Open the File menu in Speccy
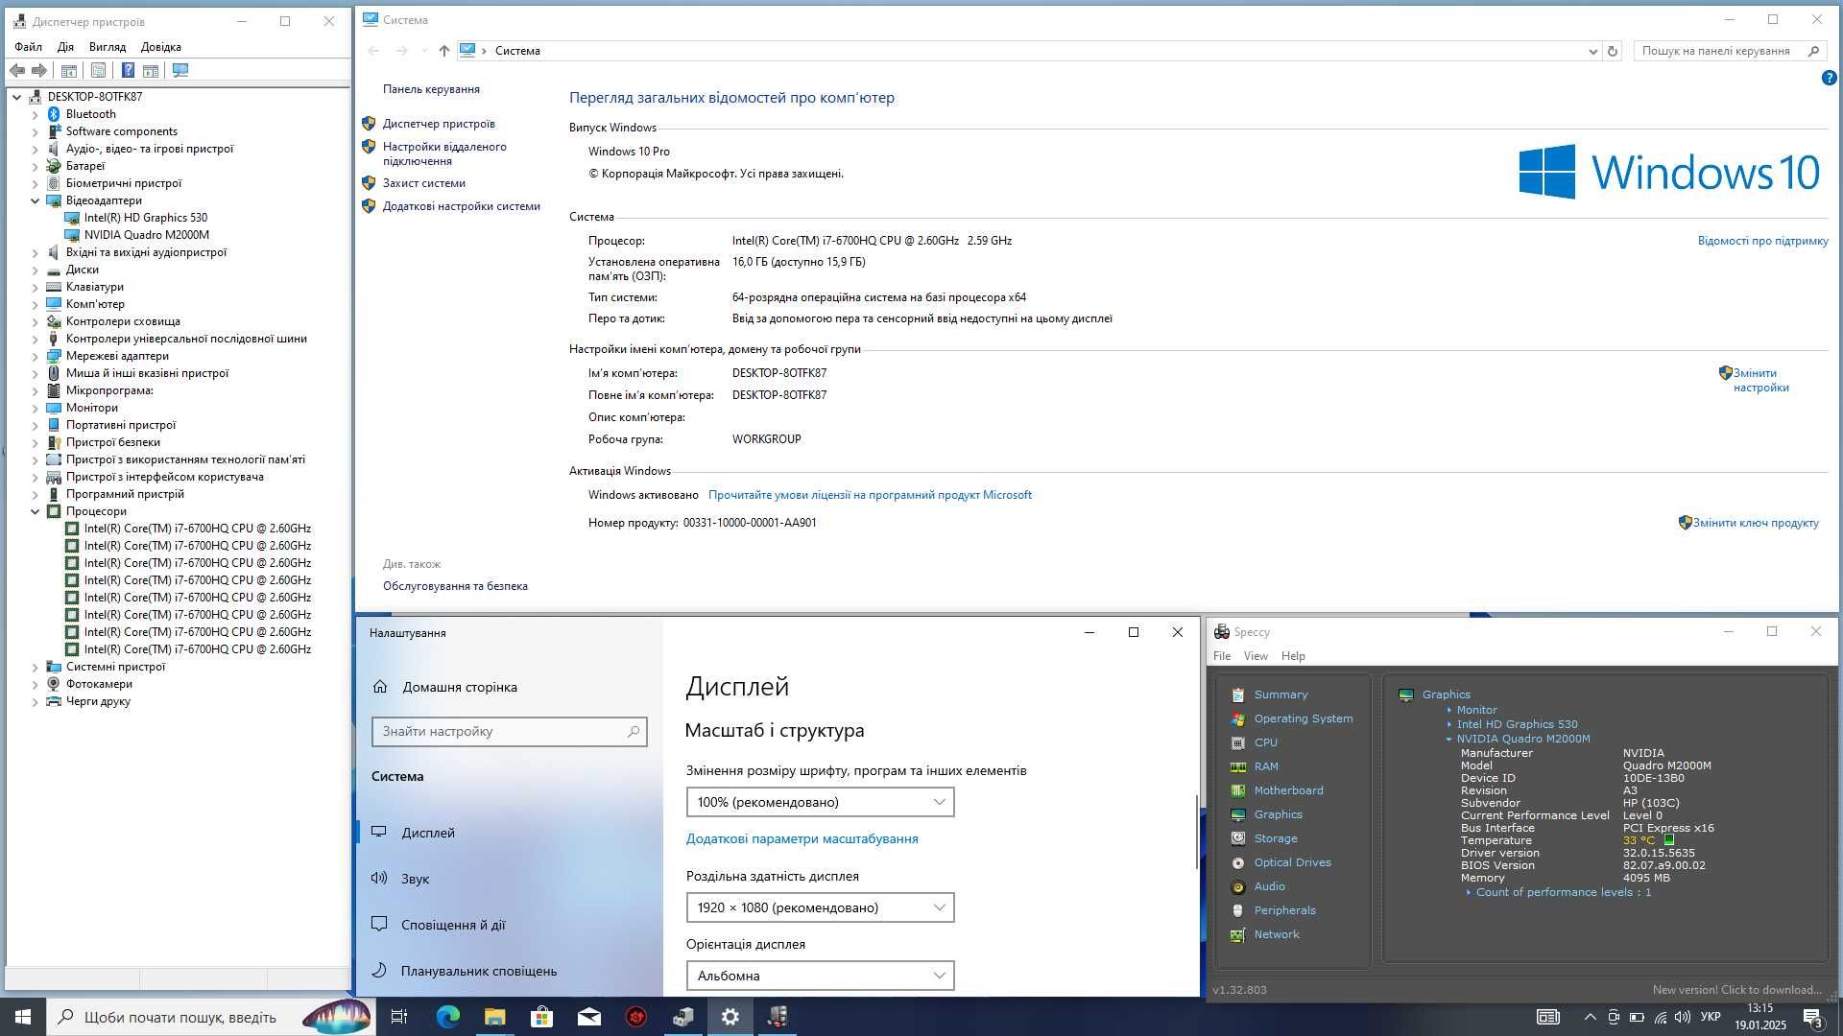This screenshot has height=1036, width=1843. click(1222, 656)
